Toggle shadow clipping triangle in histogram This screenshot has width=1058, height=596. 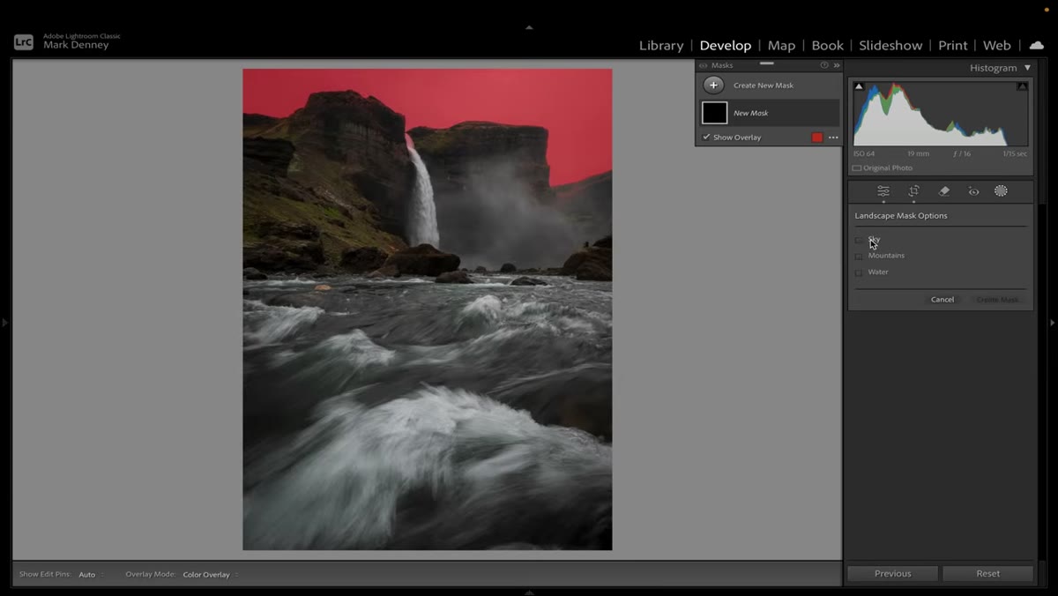point(859,86)
